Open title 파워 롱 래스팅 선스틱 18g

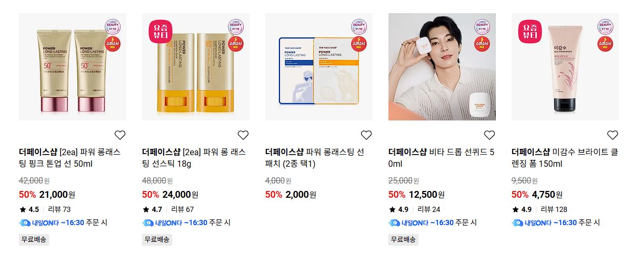click(x=194, y=158)
